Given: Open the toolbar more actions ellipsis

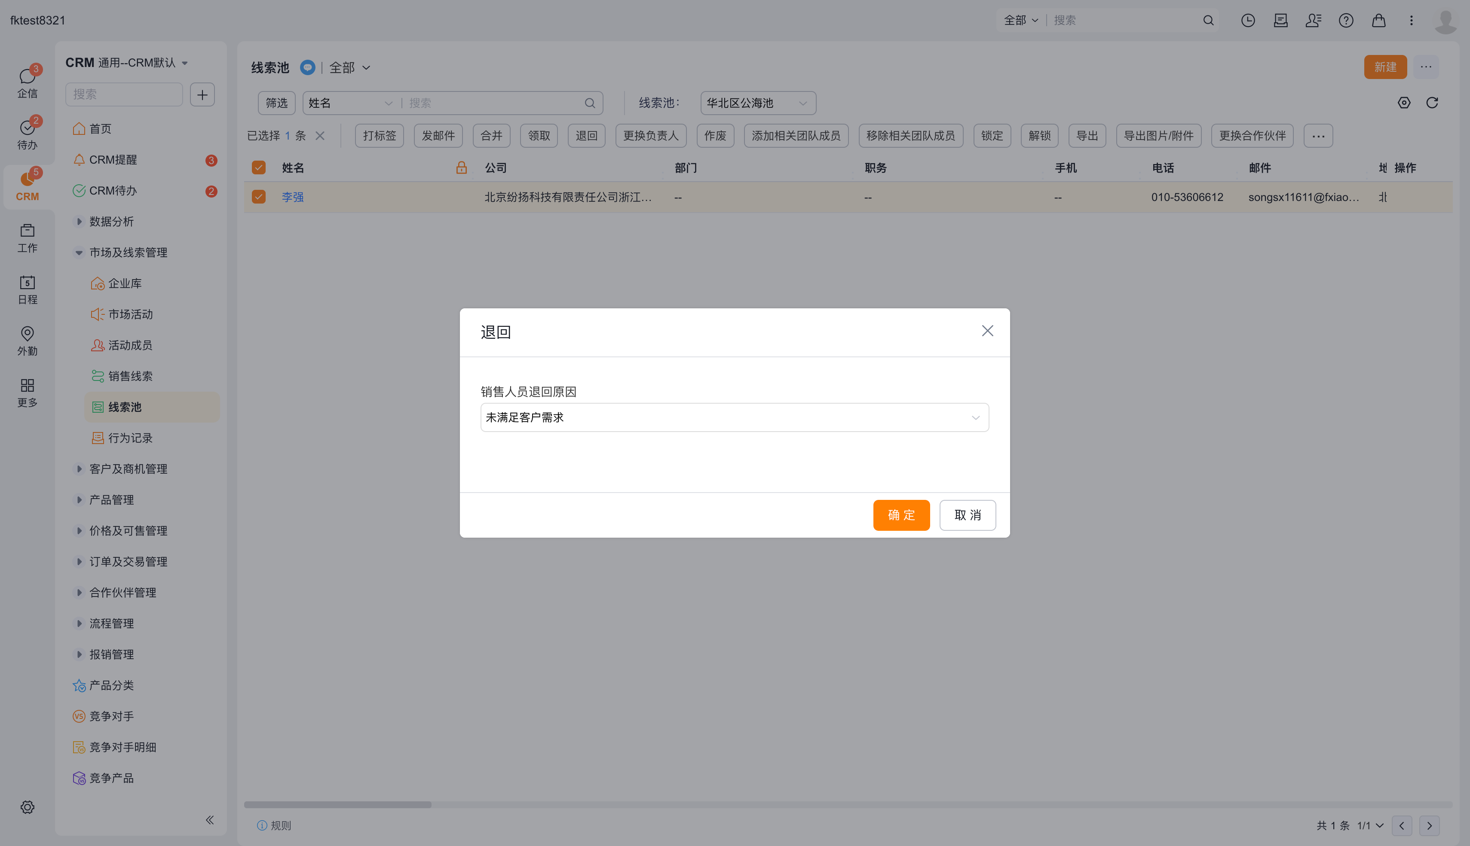Looking at the screenshot, I should [1318, 135].
